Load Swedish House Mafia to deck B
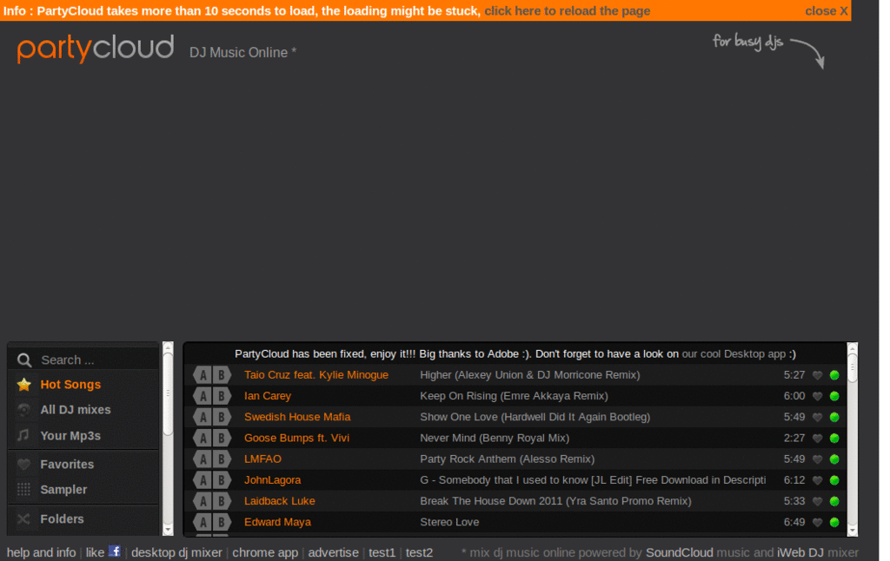Image resolution: width=890 pixels, height=561 pixels. [222, 417]
